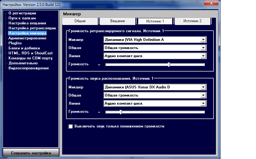This screenshot has width=256, height=159.
Task: Open the Источник 2 tab
Action: tap(192, 21)
